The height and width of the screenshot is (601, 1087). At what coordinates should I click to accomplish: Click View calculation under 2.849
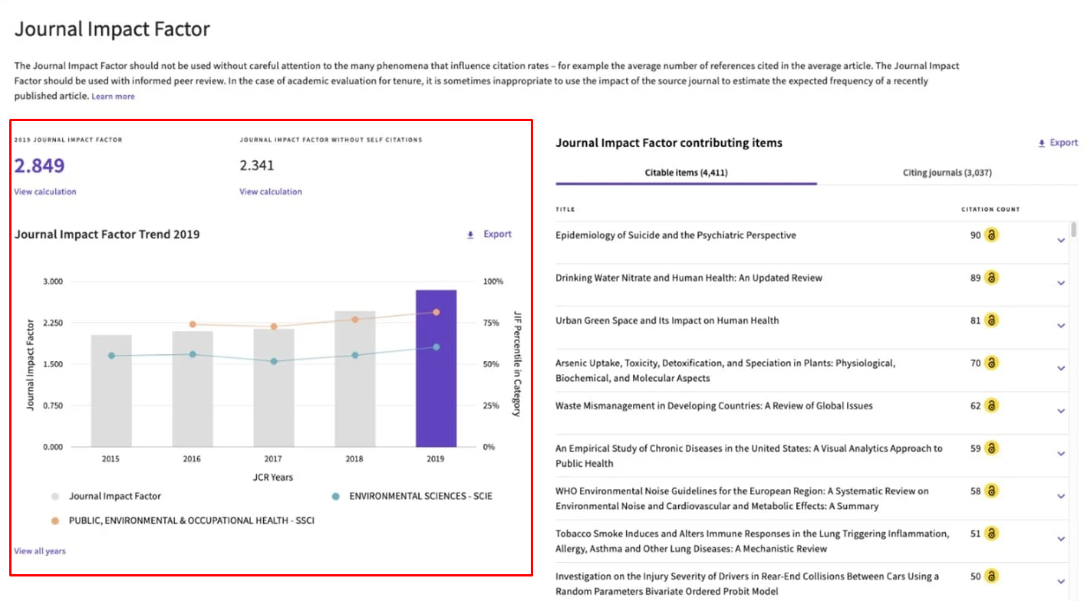pos(44,192)
